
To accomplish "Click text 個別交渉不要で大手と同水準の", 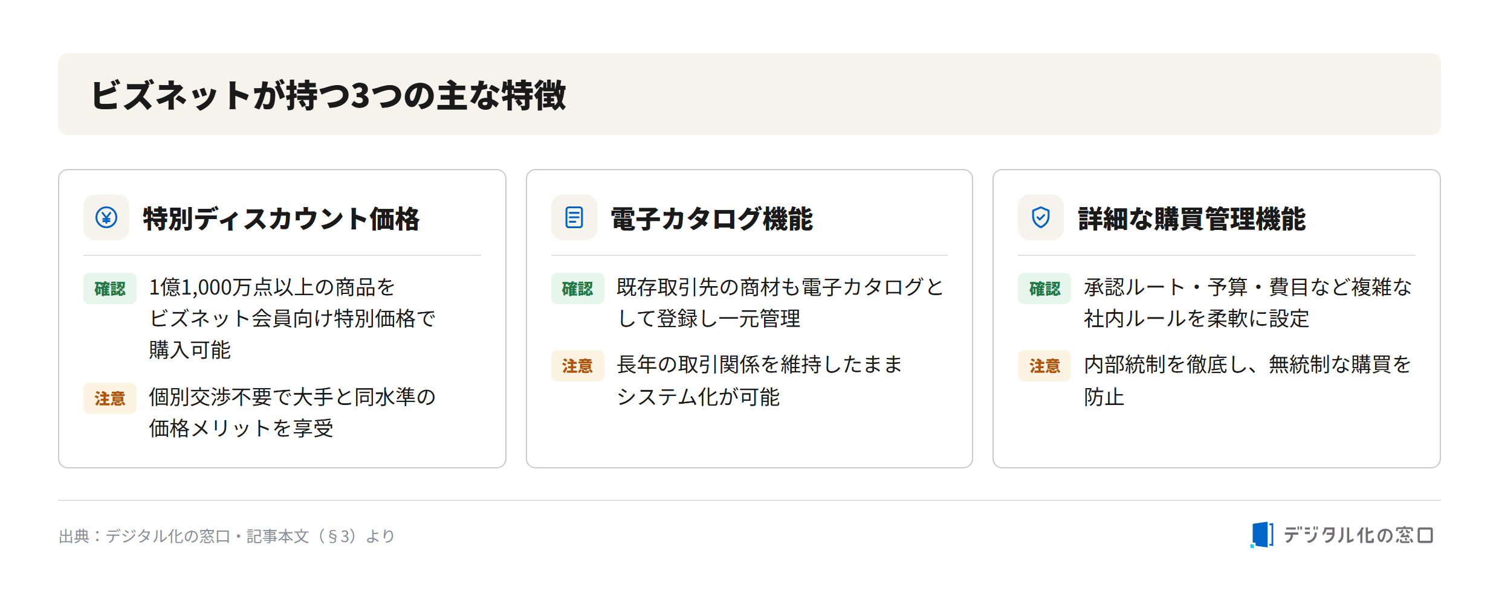I will [292, 397].
